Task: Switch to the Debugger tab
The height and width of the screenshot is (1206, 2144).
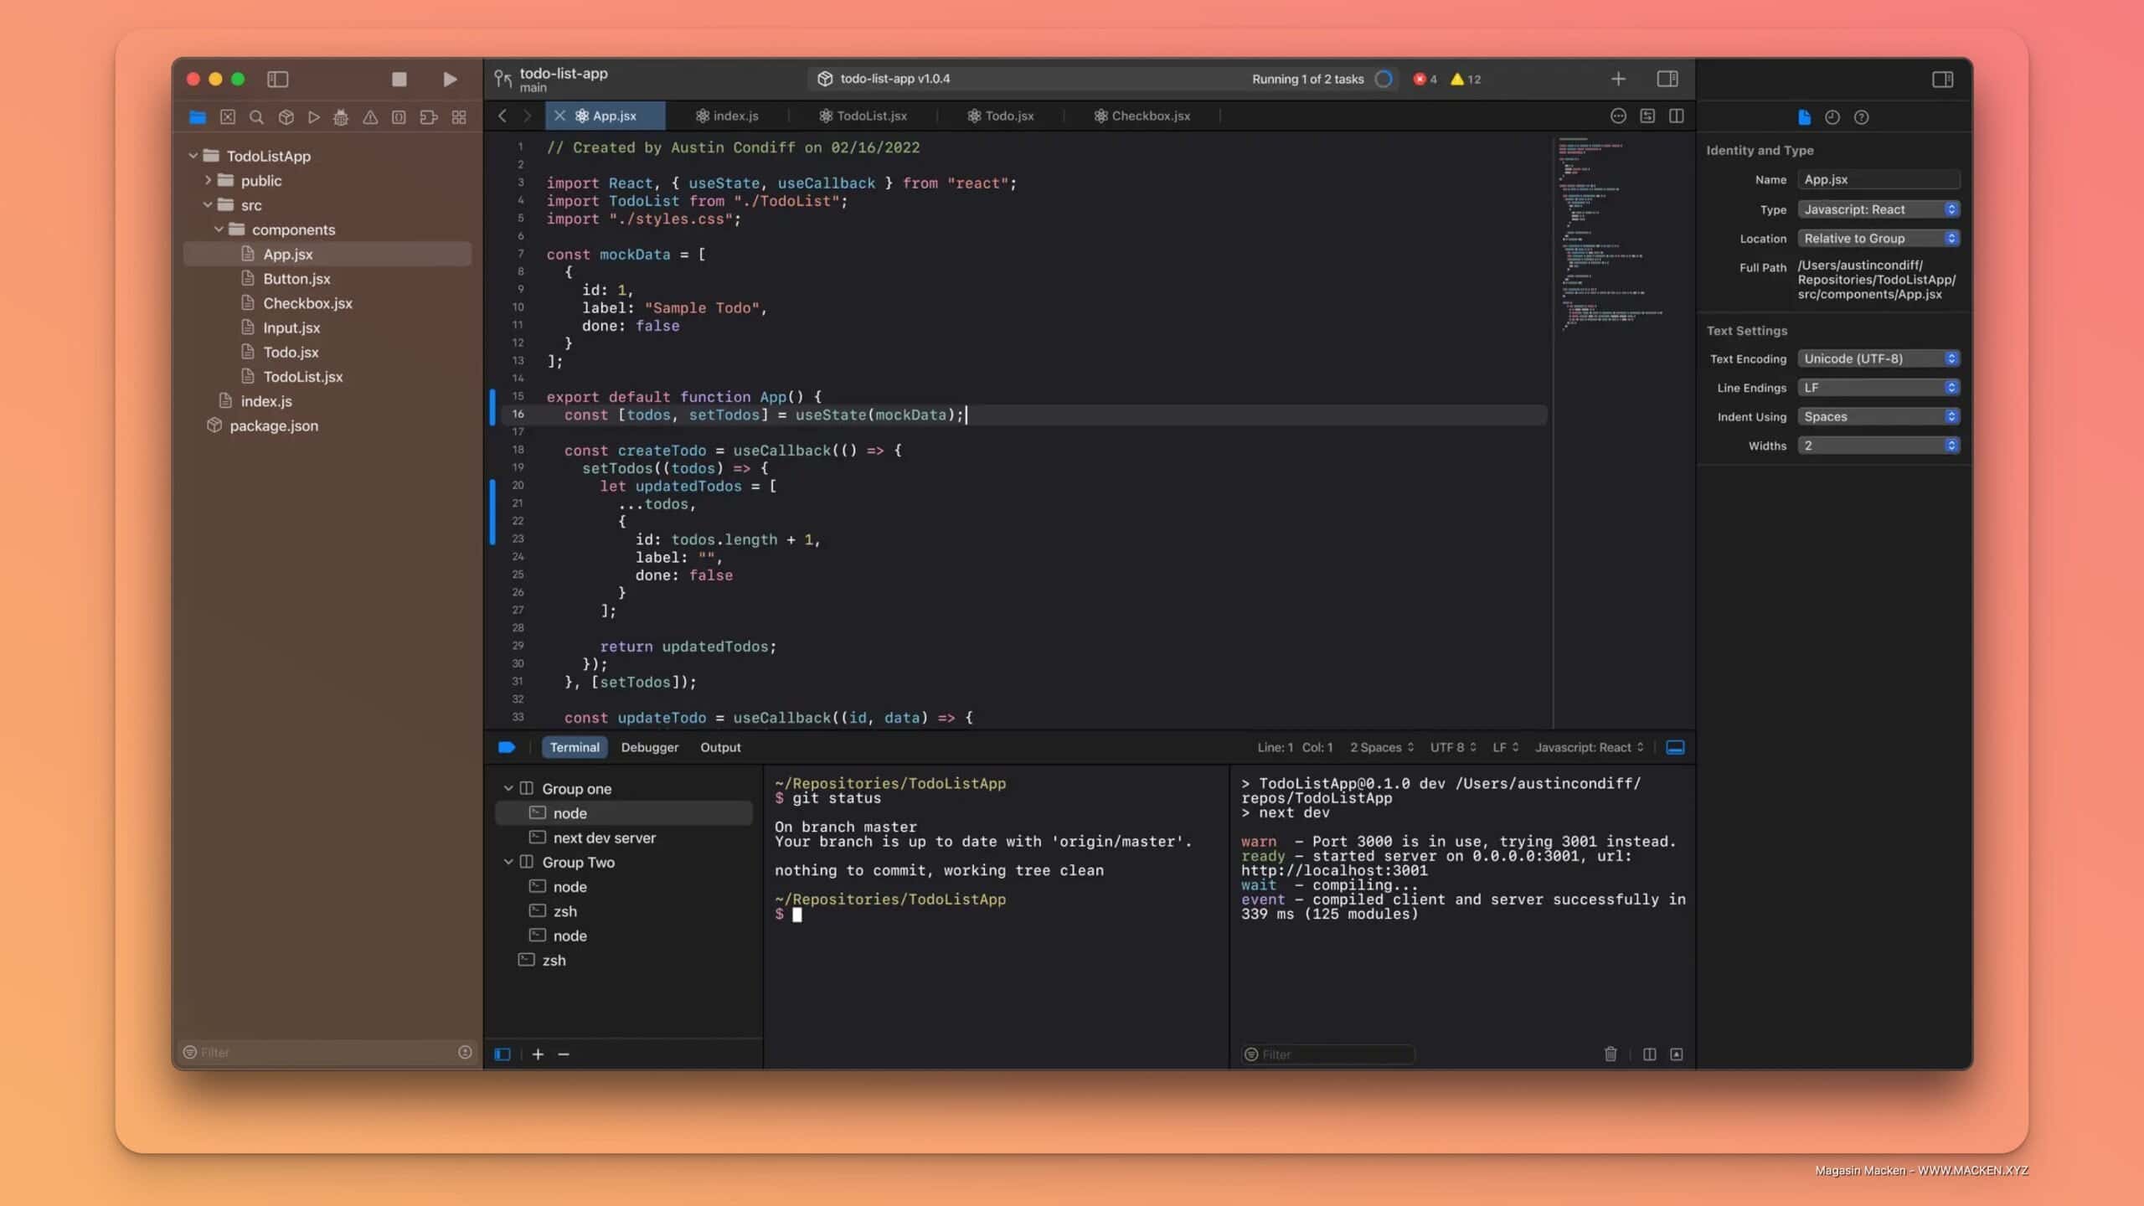Action: click(649, 747)
